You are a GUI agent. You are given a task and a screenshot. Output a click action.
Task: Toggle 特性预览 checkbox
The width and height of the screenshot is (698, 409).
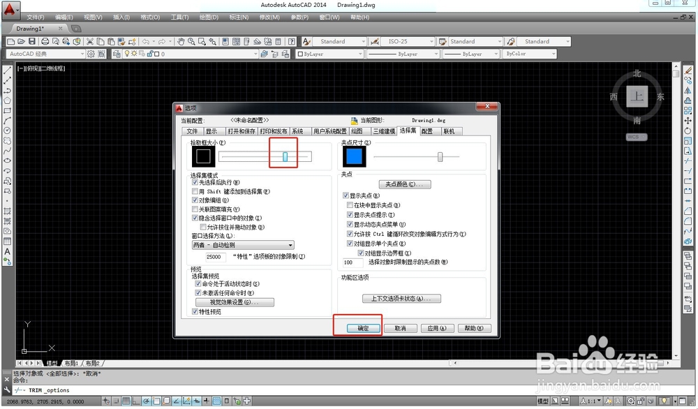coord(195,311)
